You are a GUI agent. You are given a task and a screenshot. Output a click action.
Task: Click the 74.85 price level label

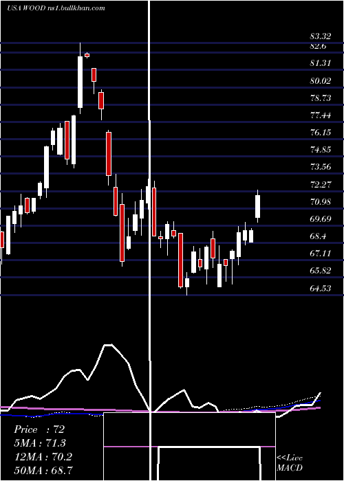point(321,150)
